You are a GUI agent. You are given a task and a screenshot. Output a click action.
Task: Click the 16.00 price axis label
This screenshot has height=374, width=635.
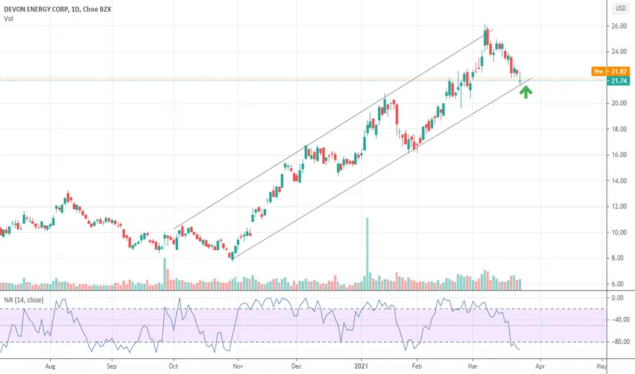[619, 155]
